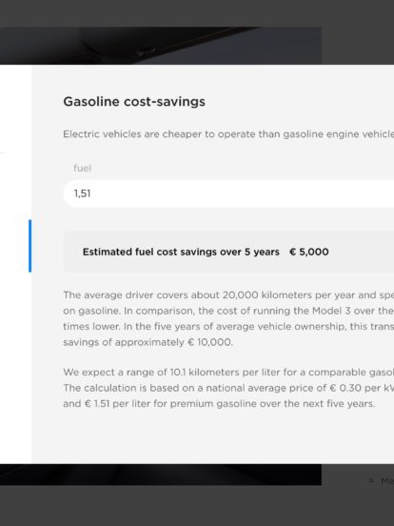
Task: Click the 'fuel' field label
Action: (x=82, y=168)
